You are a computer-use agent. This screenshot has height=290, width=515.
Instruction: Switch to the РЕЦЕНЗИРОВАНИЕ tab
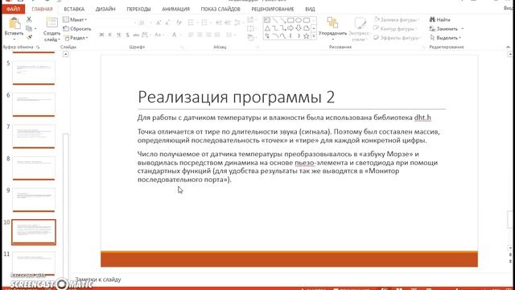273,9
